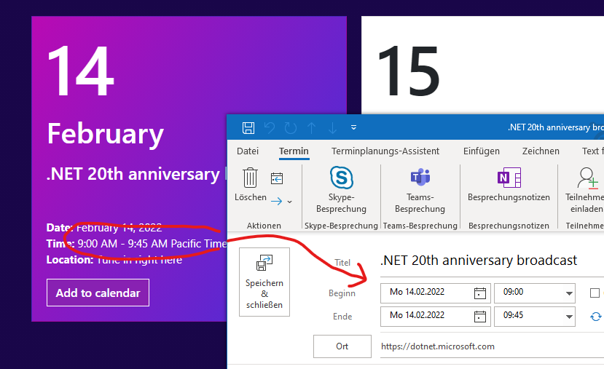The height and width of the screenshot is (369, 604).
Task: Undo the last action in Outlook
Action: [x=270, y=128]
